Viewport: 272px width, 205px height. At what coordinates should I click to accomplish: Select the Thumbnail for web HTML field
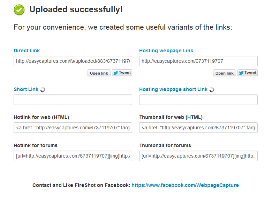point(198,128)
